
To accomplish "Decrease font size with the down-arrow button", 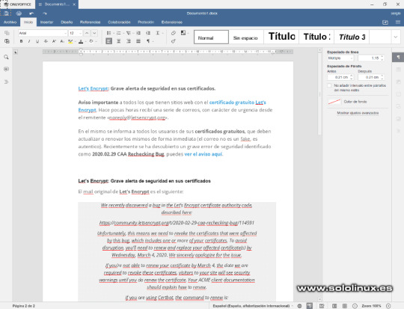I will tap(94, 33).
